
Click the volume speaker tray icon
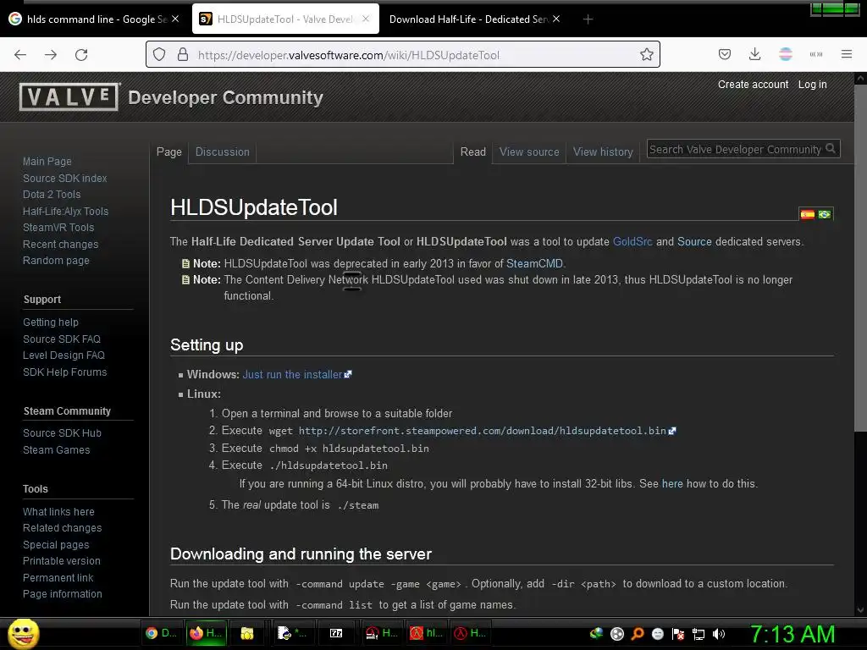click(719, 634)
